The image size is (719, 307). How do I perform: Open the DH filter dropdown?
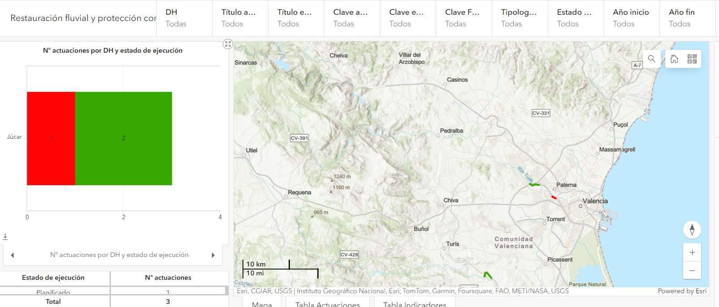click(x=184, y=18)
